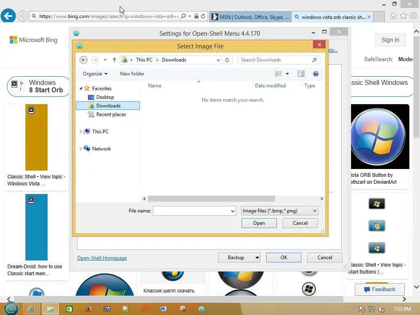Close the windows vista orb tab

(x=369, y=17)
